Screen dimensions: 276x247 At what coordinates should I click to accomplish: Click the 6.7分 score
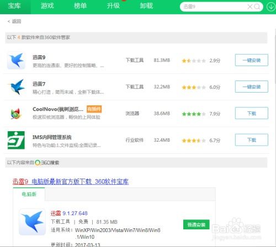[x=215, y=141]
